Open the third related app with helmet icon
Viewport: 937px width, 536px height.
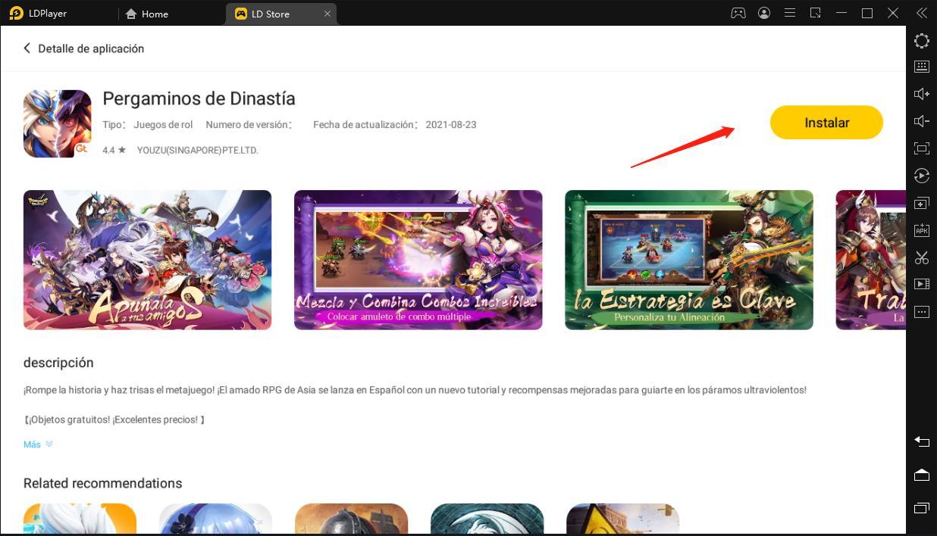coord(351,519)
